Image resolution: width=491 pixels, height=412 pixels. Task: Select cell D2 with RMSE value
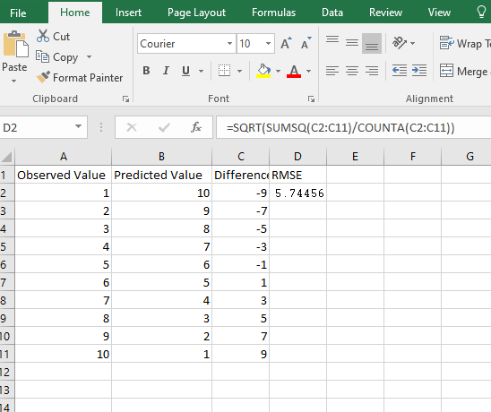tap(297, 193)
